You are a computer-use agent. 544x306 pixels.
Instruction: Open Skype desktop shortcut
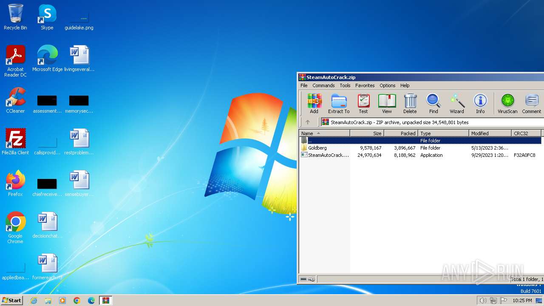(47, 17)
